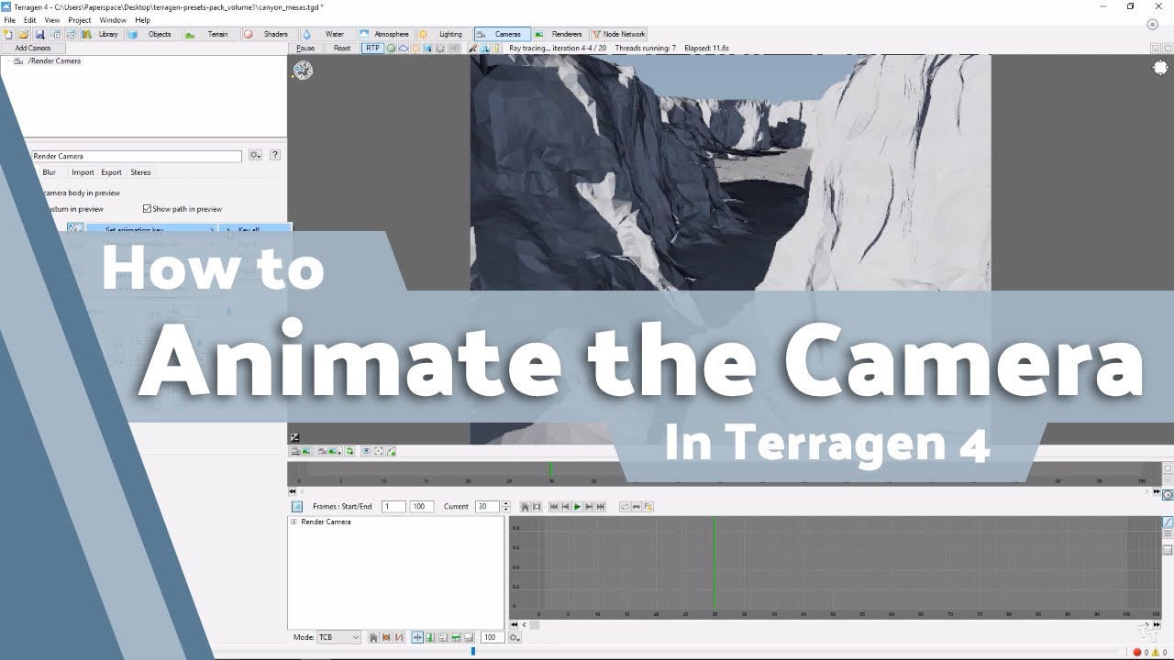
Task: Create a new project file
Action: pyautogui.click(x=8, y=34)
